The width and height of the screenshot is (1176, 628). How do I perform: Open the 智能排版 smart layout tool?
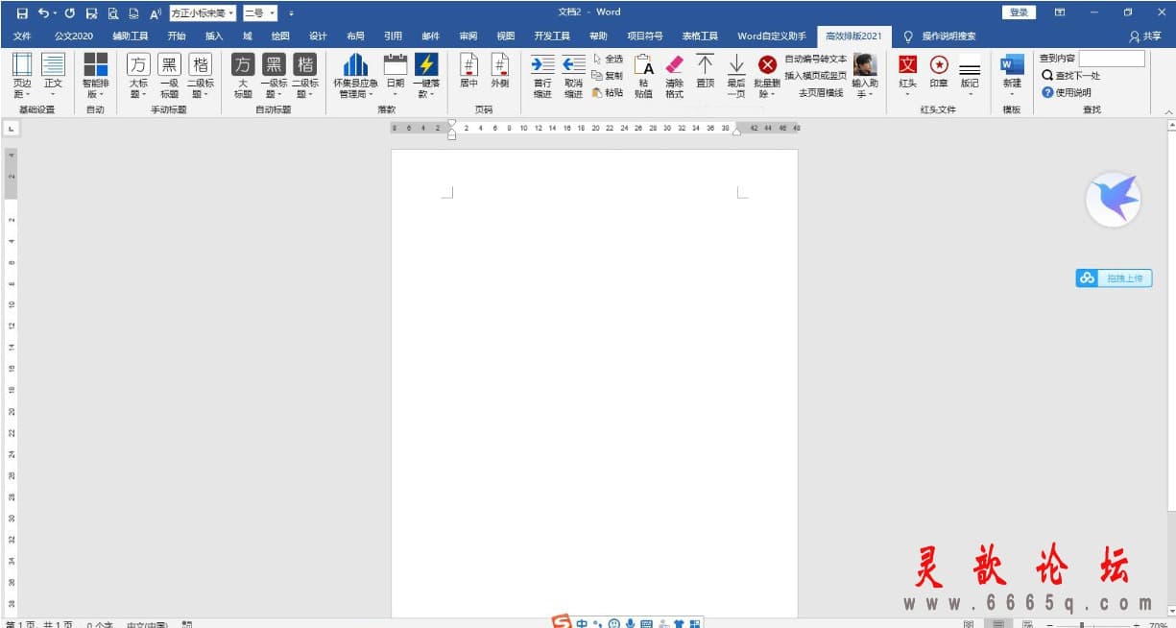click(95, 76)
